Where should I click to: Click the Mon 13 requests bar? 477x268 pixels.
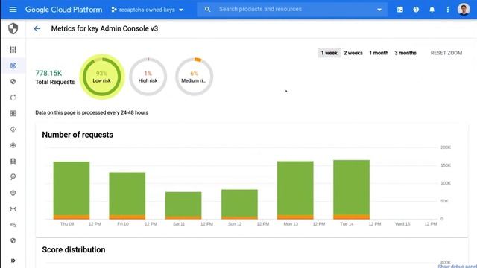pos(295,190)
